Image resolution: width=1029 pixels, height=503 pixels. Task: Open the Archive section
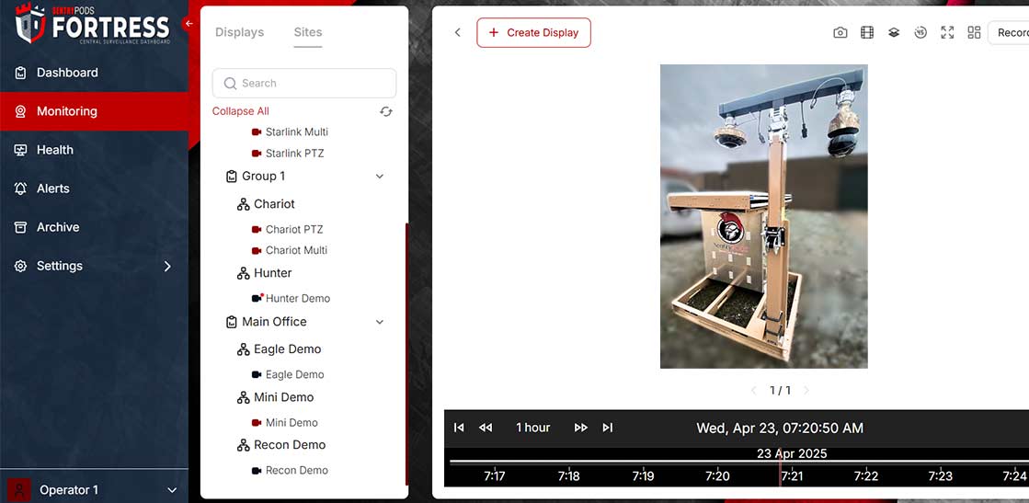(94, 227)
